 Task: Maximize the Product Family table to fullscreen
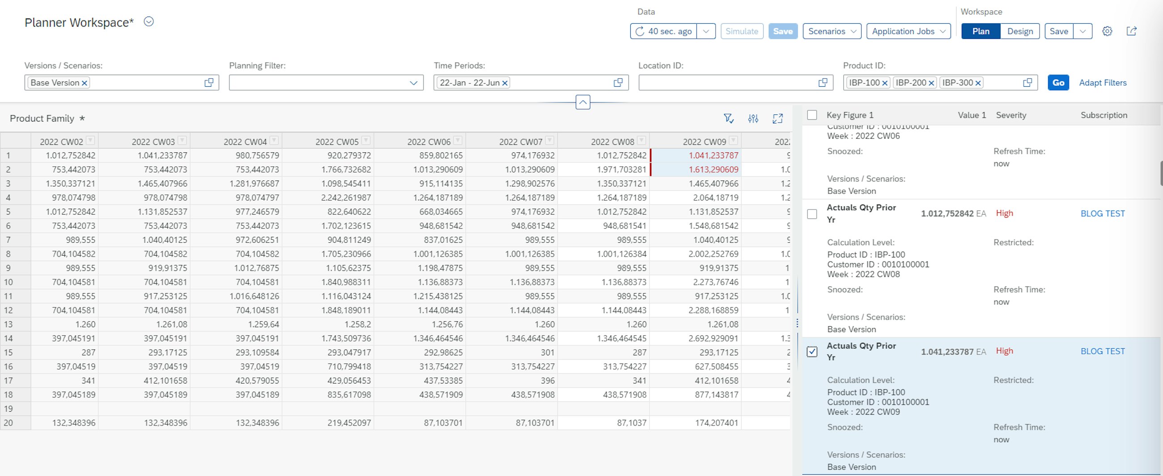pyautogui.click(x=777, y=118)
